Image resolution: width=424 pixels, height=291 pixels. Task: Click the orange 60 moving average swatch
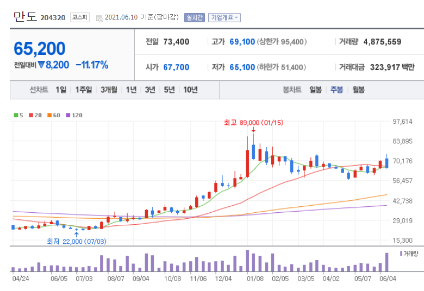coord(49,116)
